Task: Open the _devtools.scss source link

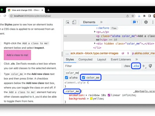Action: 144,91
